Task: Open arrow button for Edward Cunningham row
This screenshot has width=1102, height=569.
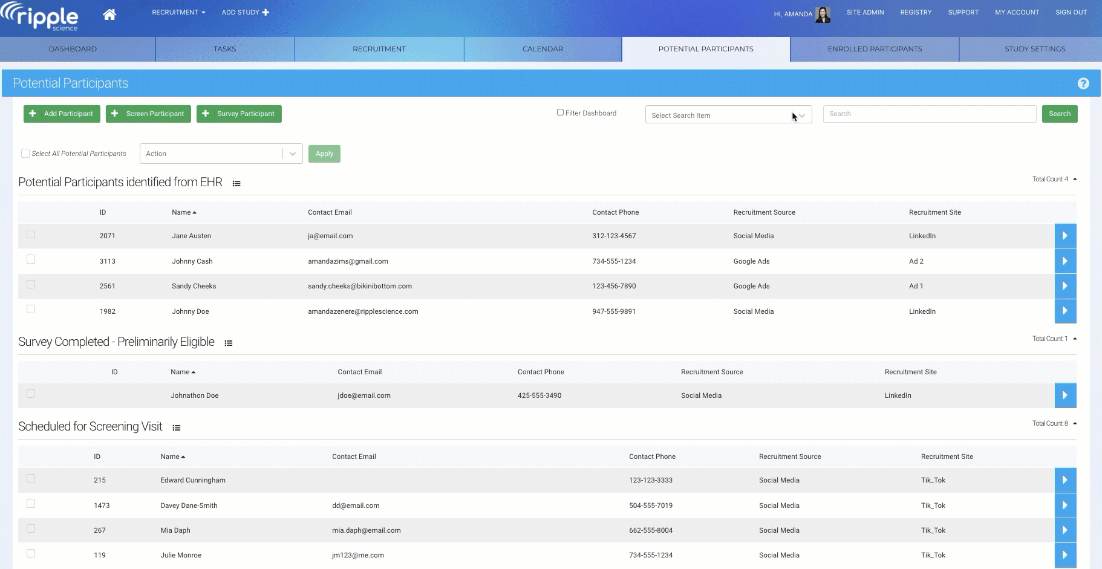Action: (1065, 480)
